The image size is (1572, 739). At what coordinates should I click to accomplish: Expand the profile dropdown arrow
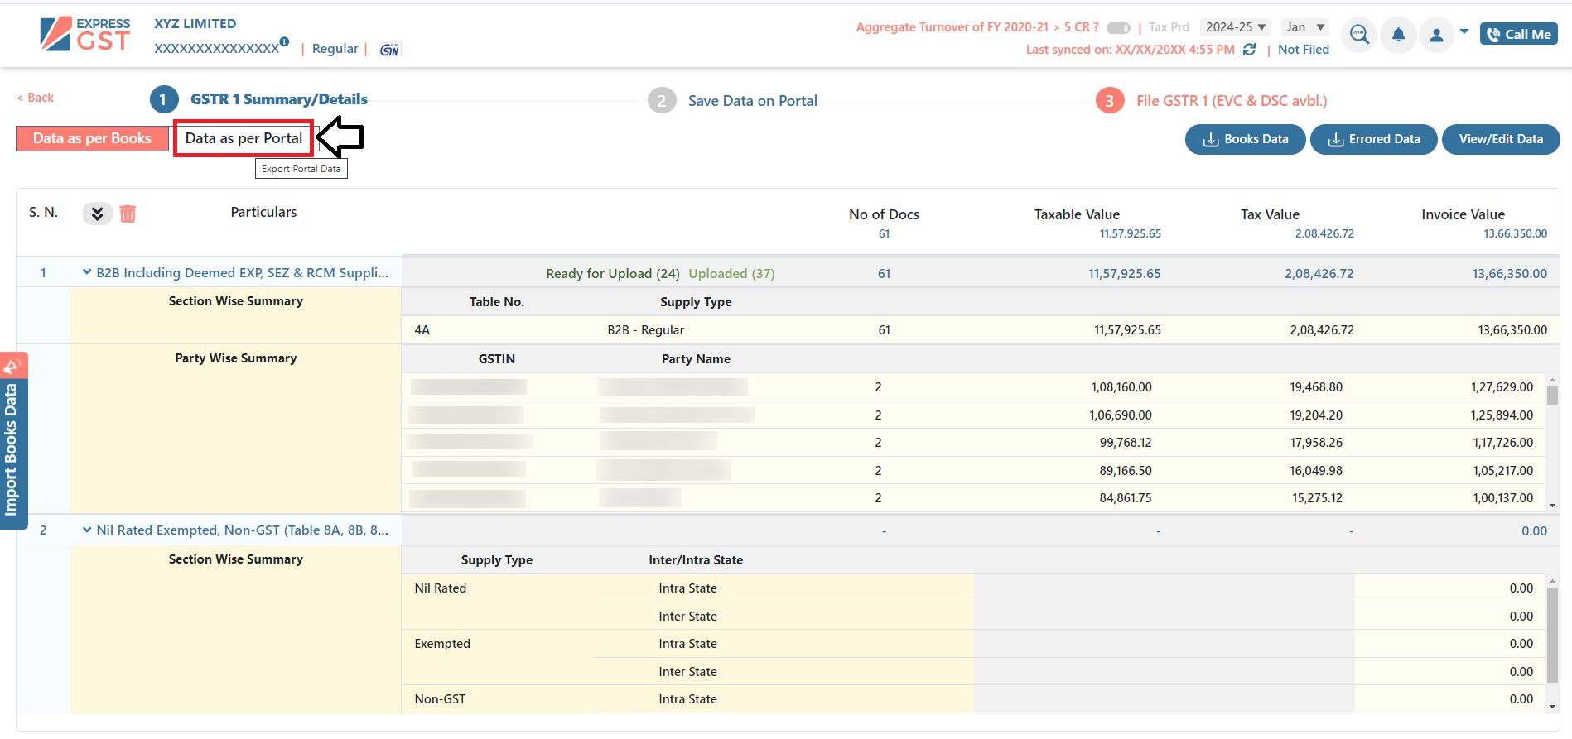coord(1464,32)
